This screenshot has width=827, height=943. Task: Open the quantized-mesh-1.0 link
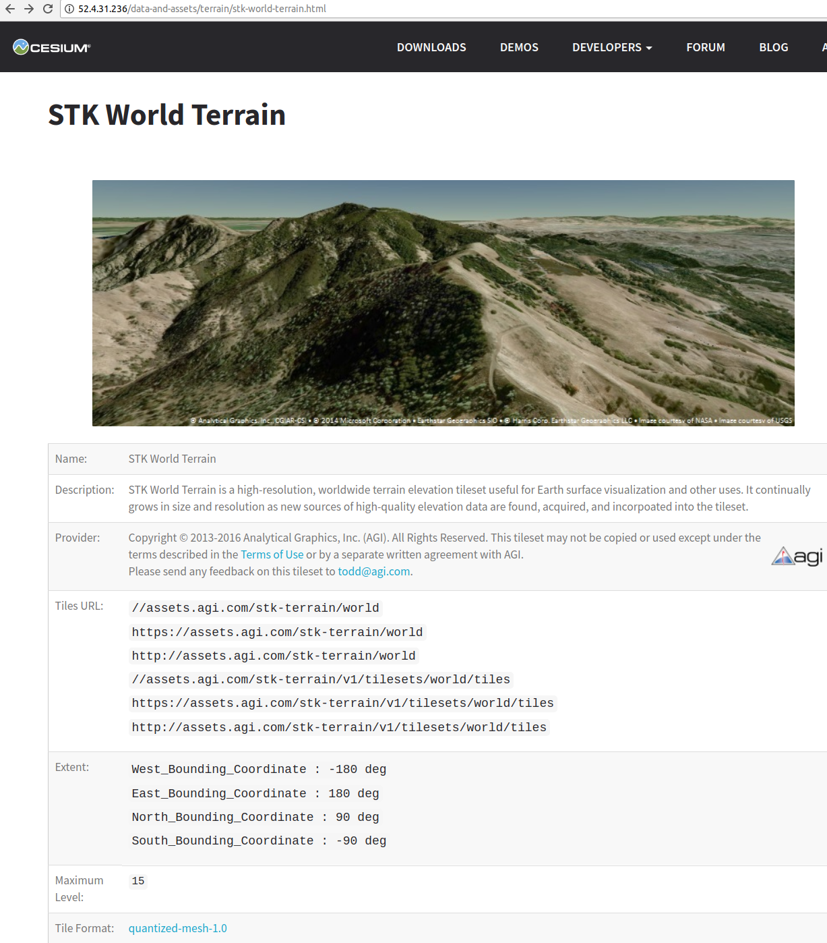(178, 928)
